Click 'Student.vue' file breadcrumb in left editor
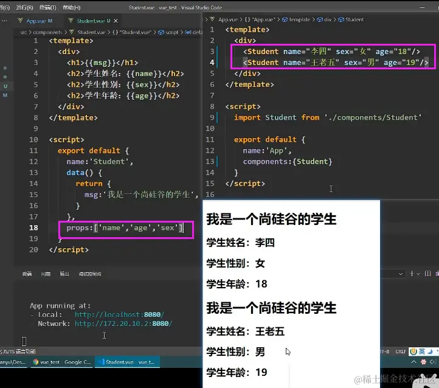Screen dimensions: 439x388 (x=91, y=32)
